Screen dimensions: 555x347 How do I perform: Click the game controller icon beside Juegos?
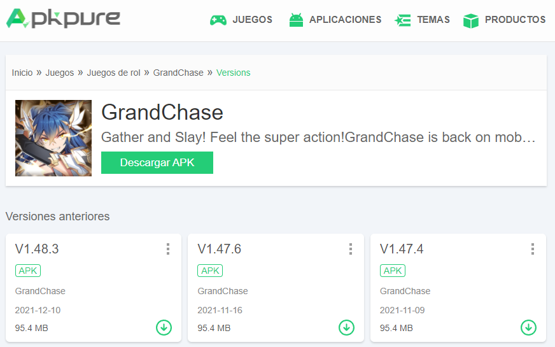218,20
